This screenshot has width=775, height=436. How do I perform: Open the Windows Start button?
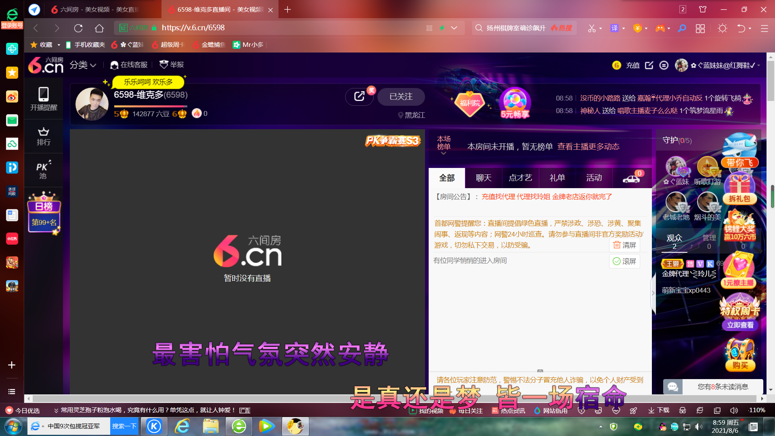pyautogui.click(x=13, y=426)
